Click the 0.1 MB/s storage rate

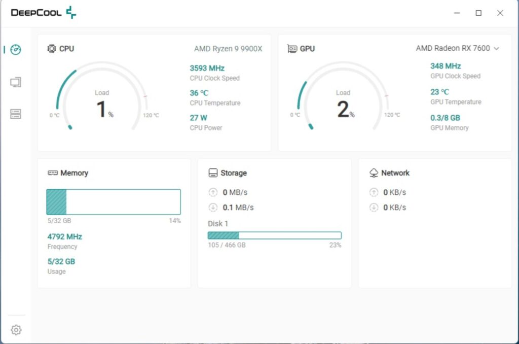[x=238, y=208]
